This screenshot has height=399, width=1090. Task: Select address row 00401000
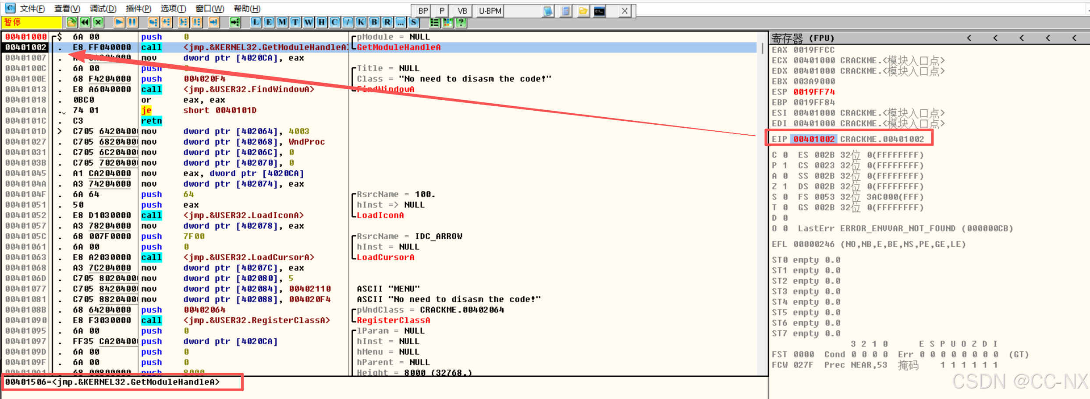click(x=26, y=37)
